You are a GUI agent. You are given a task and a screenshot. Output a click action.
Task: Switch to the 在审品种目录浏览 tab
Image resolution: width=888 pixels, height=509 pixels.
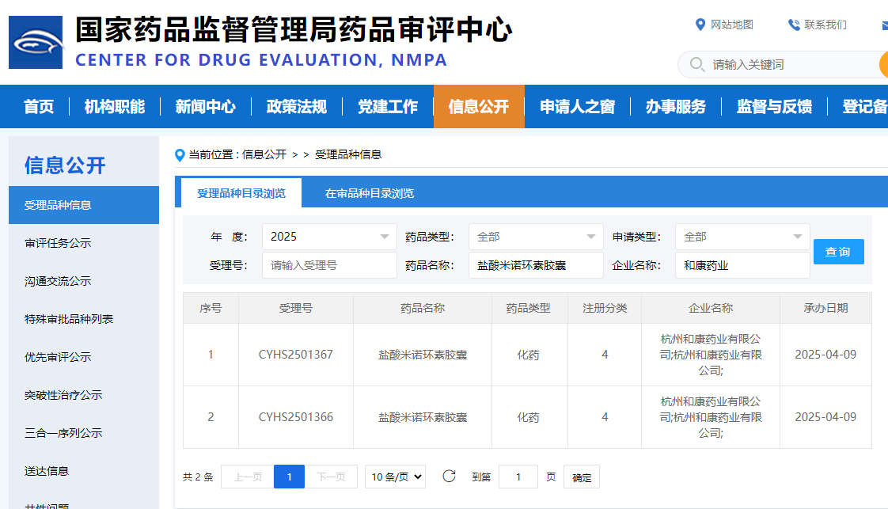coord(369,193)
